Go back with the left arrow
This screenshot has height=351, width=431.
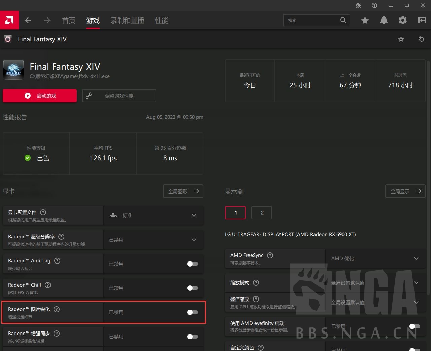28,20
